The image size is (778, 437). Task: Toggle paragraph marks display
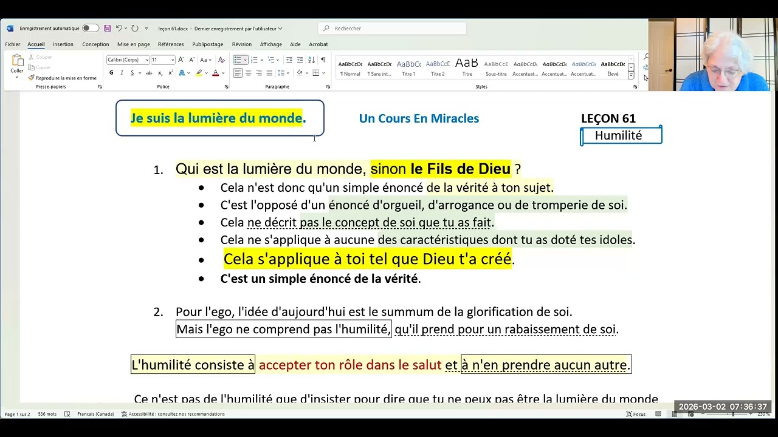point(323,59)
